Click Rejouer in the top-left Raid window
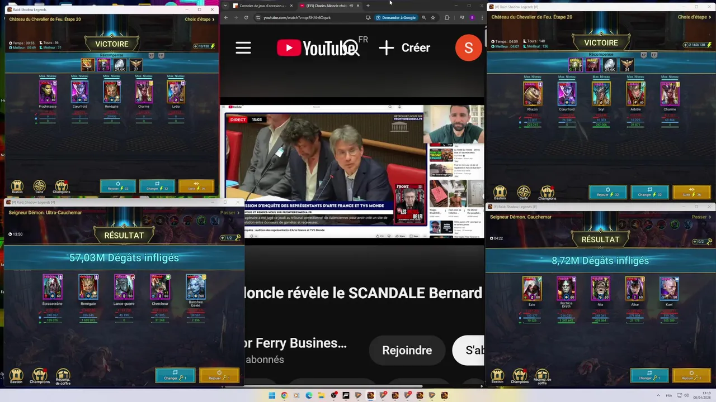716x402 pixels. pos(118,186)
